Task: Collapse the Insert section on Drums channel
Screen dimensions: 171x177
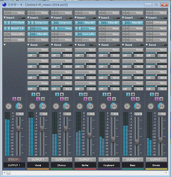Action: 147,18
